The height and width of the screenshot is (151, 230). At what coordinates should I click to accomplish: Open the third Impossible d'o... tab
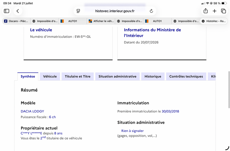click(186, 21)
